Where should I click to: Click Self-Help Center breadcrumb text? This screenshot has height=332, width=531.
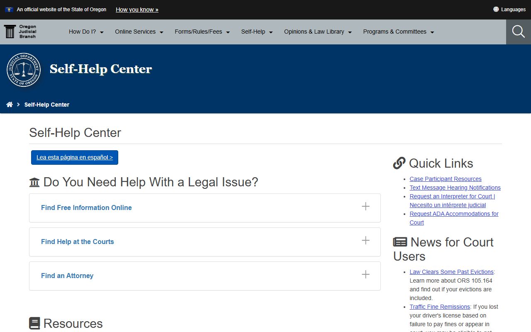coord(47,105)
